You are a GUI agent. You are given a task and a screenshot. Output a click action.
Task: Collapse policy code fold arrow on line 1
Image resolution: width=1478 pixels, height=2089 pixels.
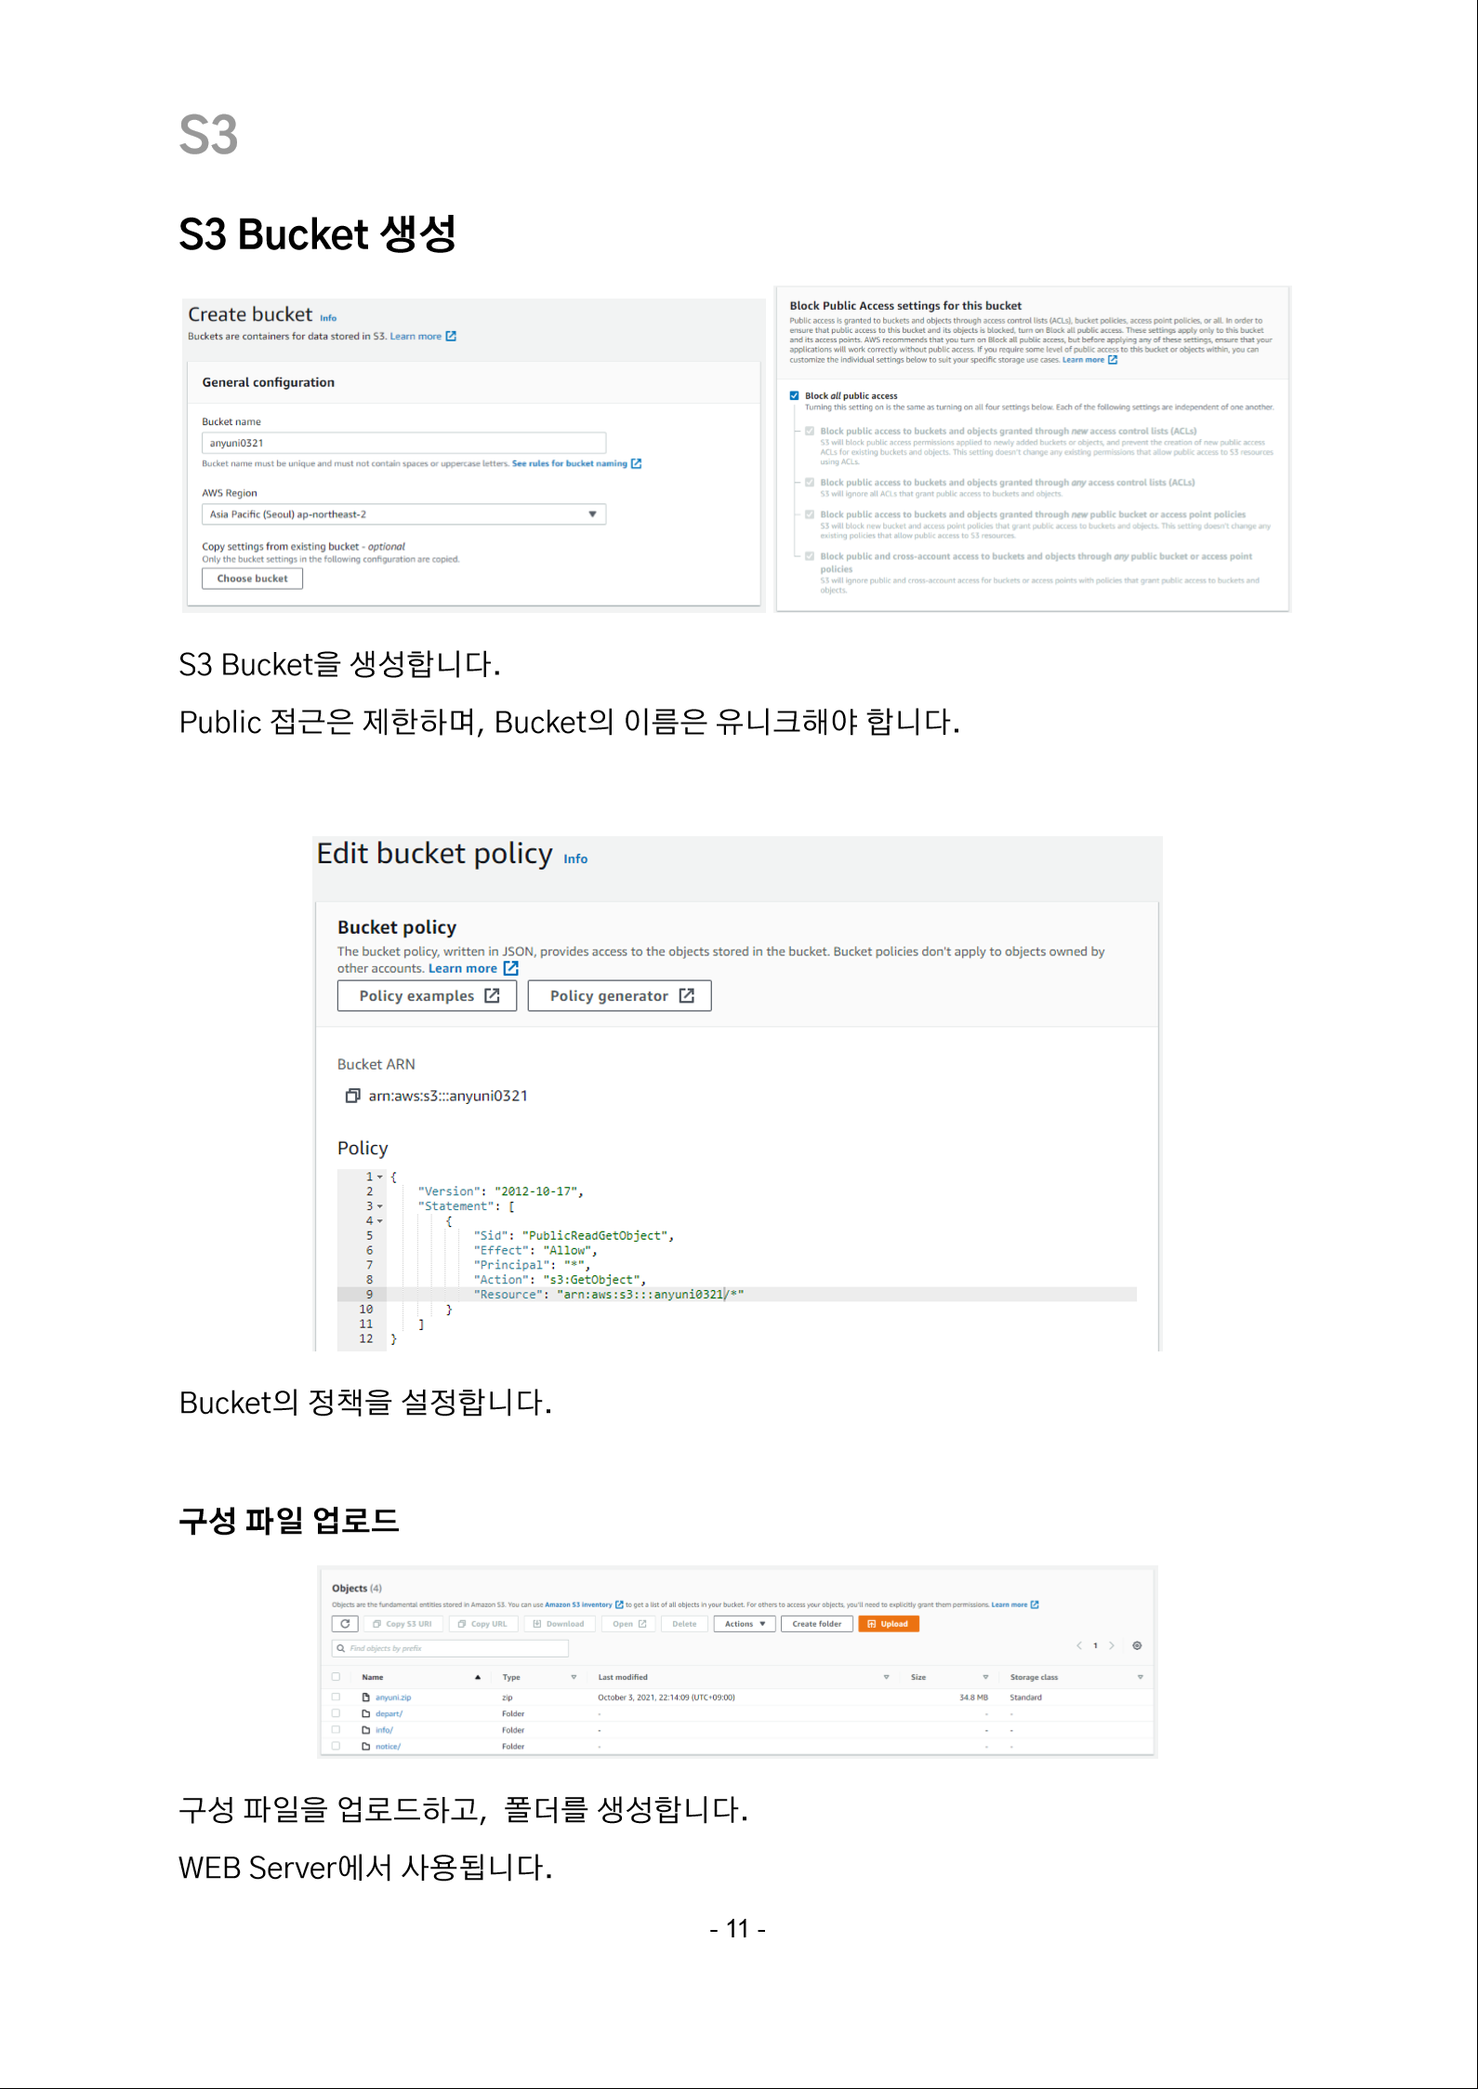(x=380, y=1177)
